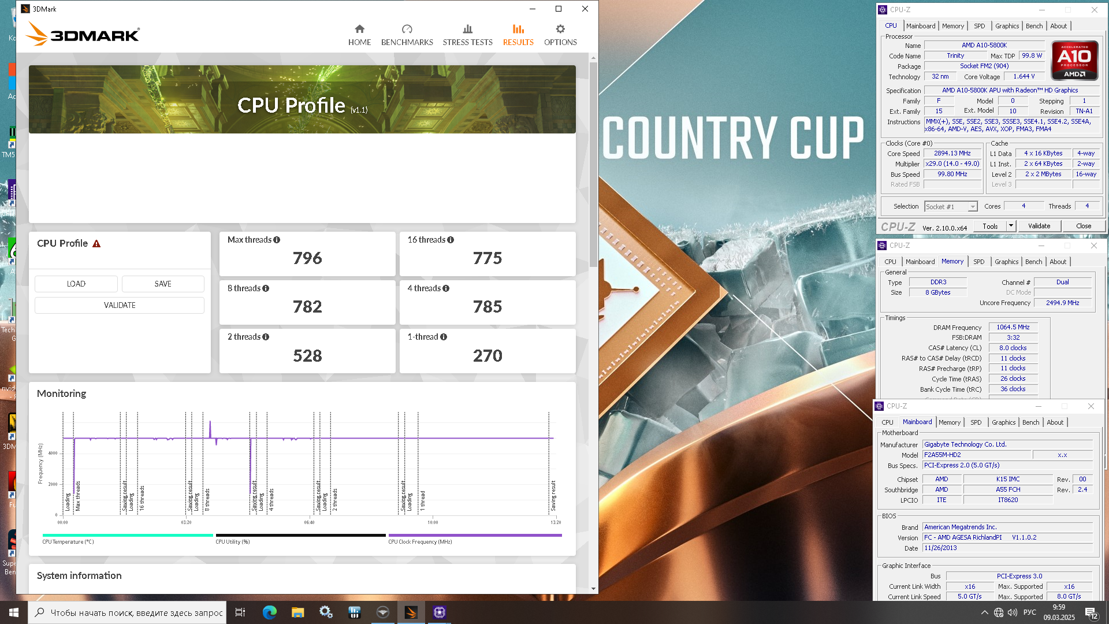Click Validate in the CPU-Z window

click(x=1039, y=226)
